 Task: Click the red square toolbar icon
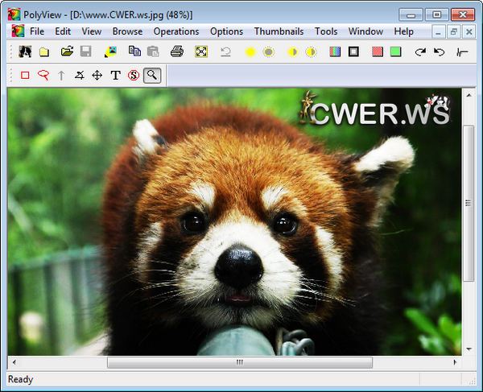pos(378,52)
